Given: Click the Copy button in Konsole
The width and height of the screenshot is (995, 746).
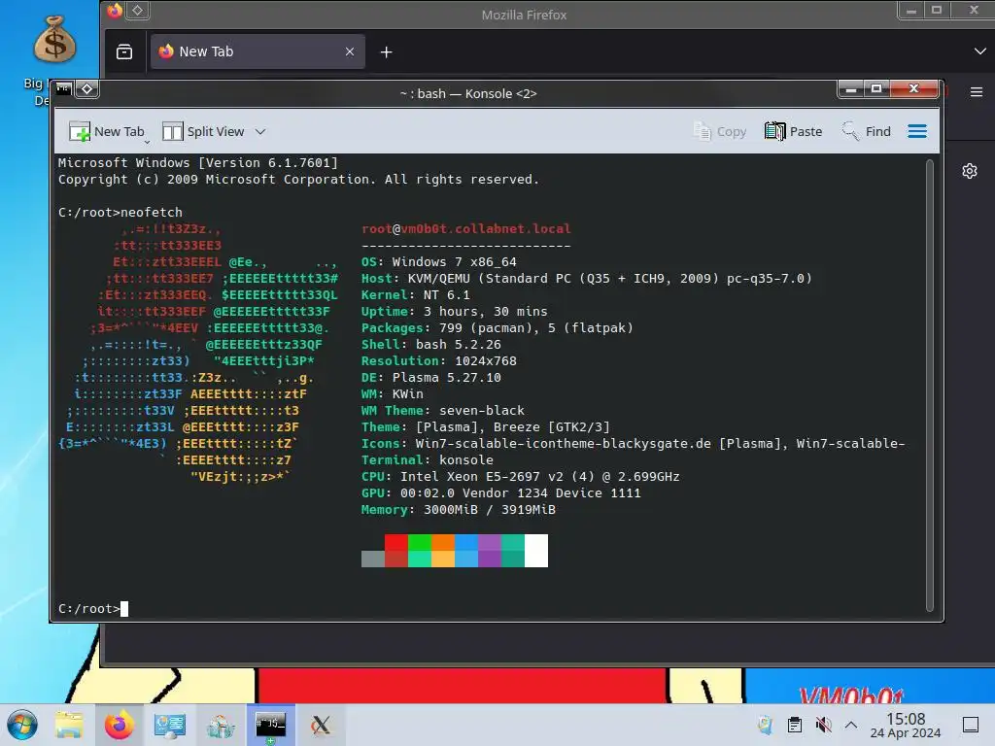Looking at the screenshot, I should (x=720, y=131).
